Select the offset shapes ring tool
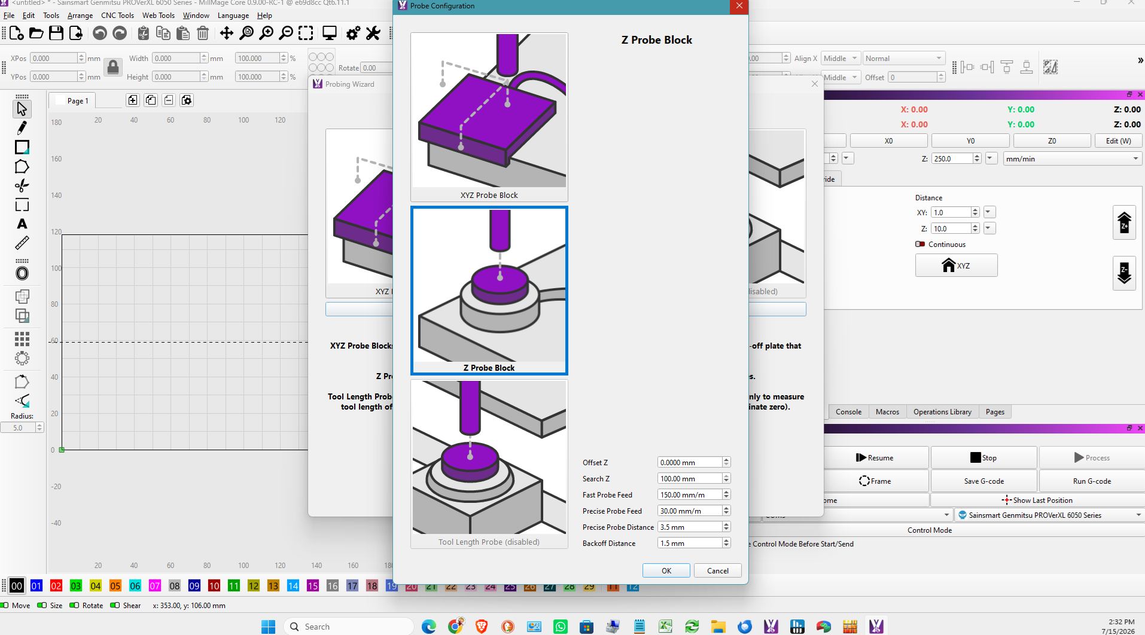Screen dimensions: 1145x635 22,274
